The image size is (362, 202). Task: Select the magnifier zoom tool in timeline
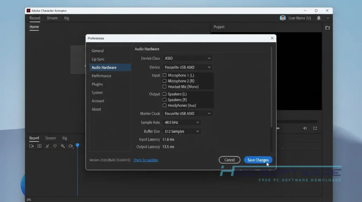(63, 146)
